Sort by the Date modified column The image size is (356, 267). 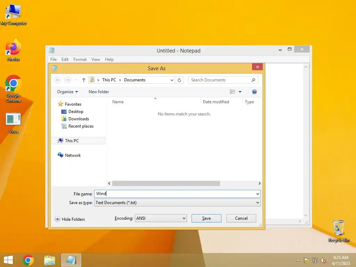tap(216, 102)
